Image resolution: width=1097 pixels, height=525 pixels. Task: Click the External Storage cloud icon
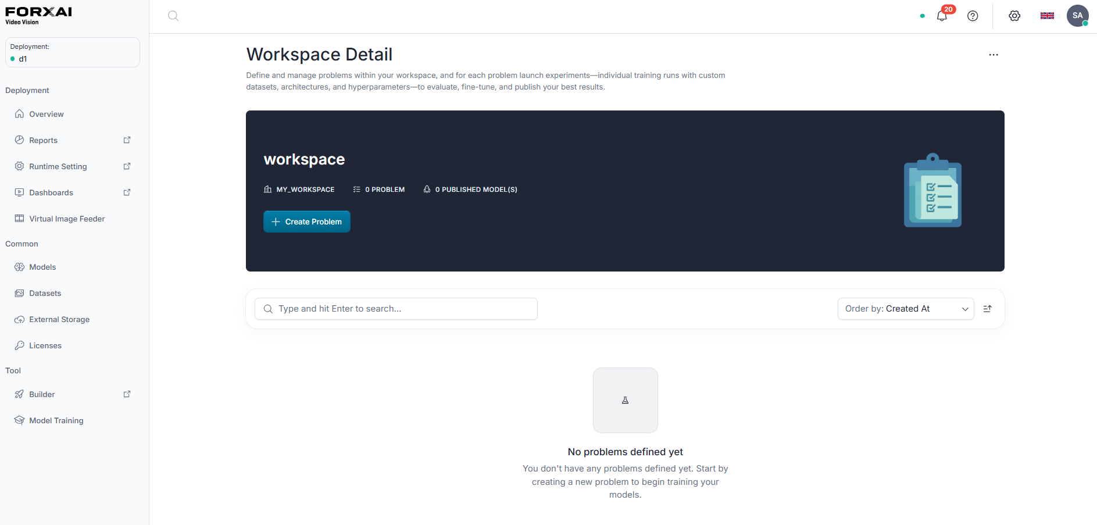[20, 319]
